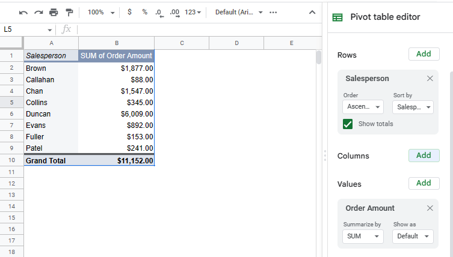
Task: Open the Order Ascending dropdown
Action: (x=363, y=107)
